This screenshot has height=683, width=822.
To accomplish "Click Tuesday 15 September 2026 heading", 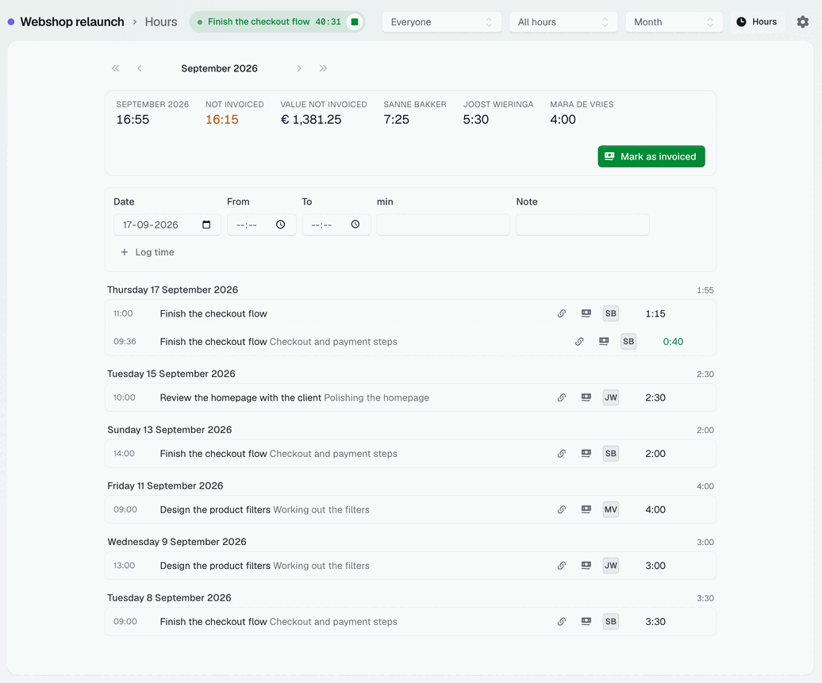I will tap(171, 374).
